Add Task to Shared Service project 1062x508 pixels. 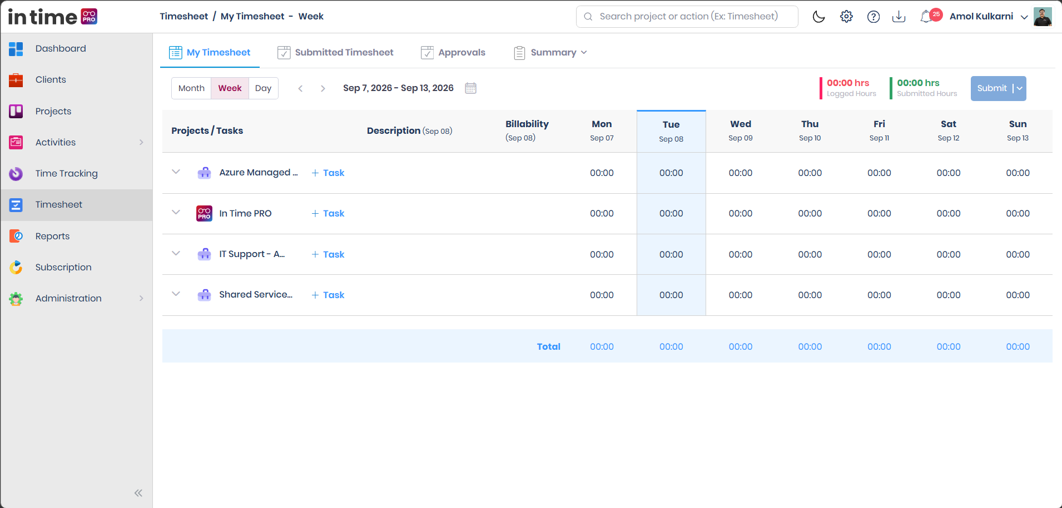pyautogui.click(x=328, y=295)
